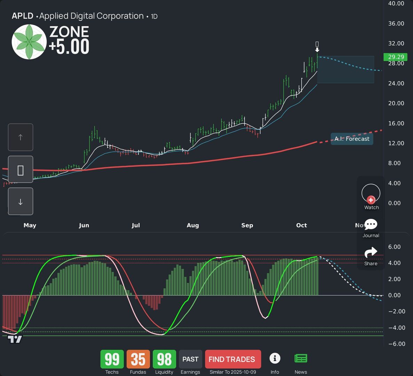The image size is (413, 376).
Task: Click the Share arrow icon
Action: click(371, 253)
